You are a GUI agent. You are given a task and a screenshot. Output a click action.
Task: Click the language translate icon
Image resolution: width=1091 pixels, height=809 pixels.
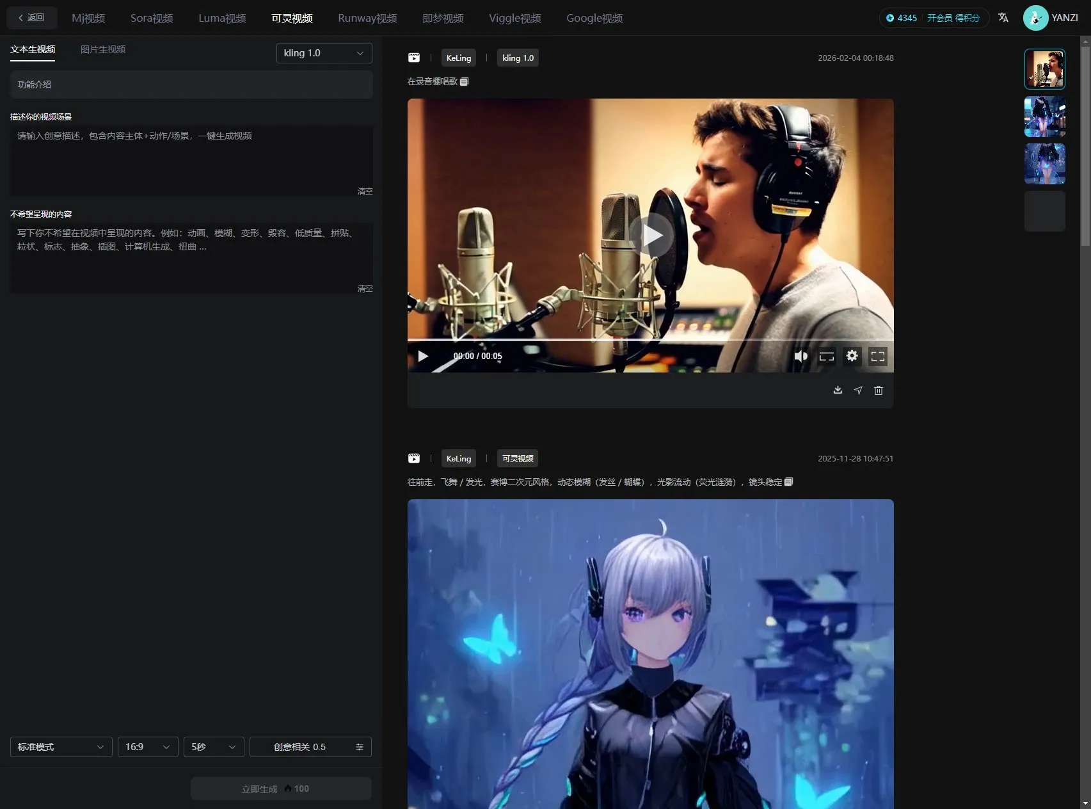1003,18
